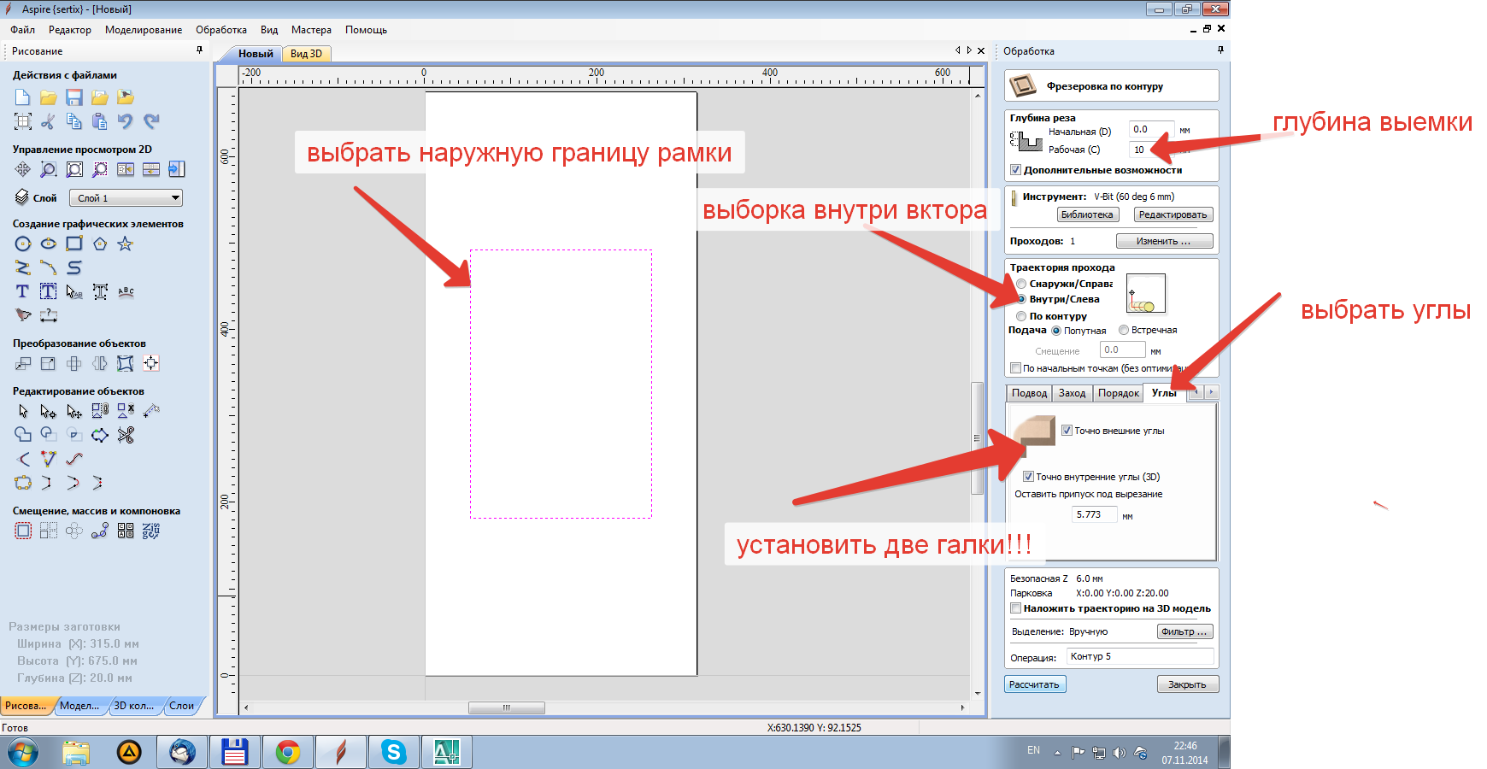Switch to the Подвод tab
1487x769 pixels.
1030,393
